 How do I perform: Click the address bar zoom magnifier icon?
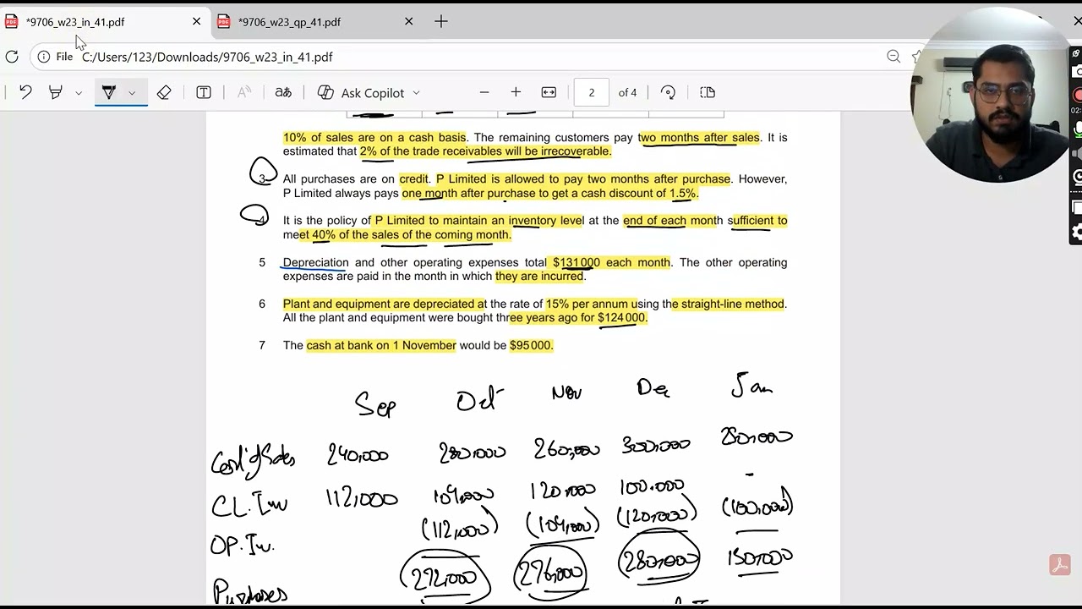pos(893,57)
